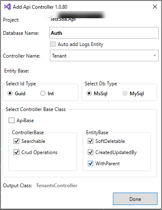Click the Visual Studio logo icon in title bar
The height and width of the screenshot is (210, 162).
[7, 7]
